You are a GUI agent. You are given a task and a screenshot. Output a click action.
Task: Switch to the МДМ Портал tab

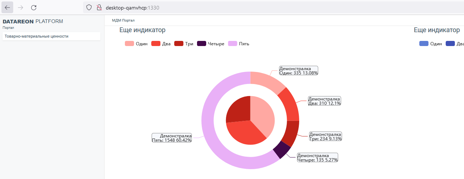[x=123, y=20]
